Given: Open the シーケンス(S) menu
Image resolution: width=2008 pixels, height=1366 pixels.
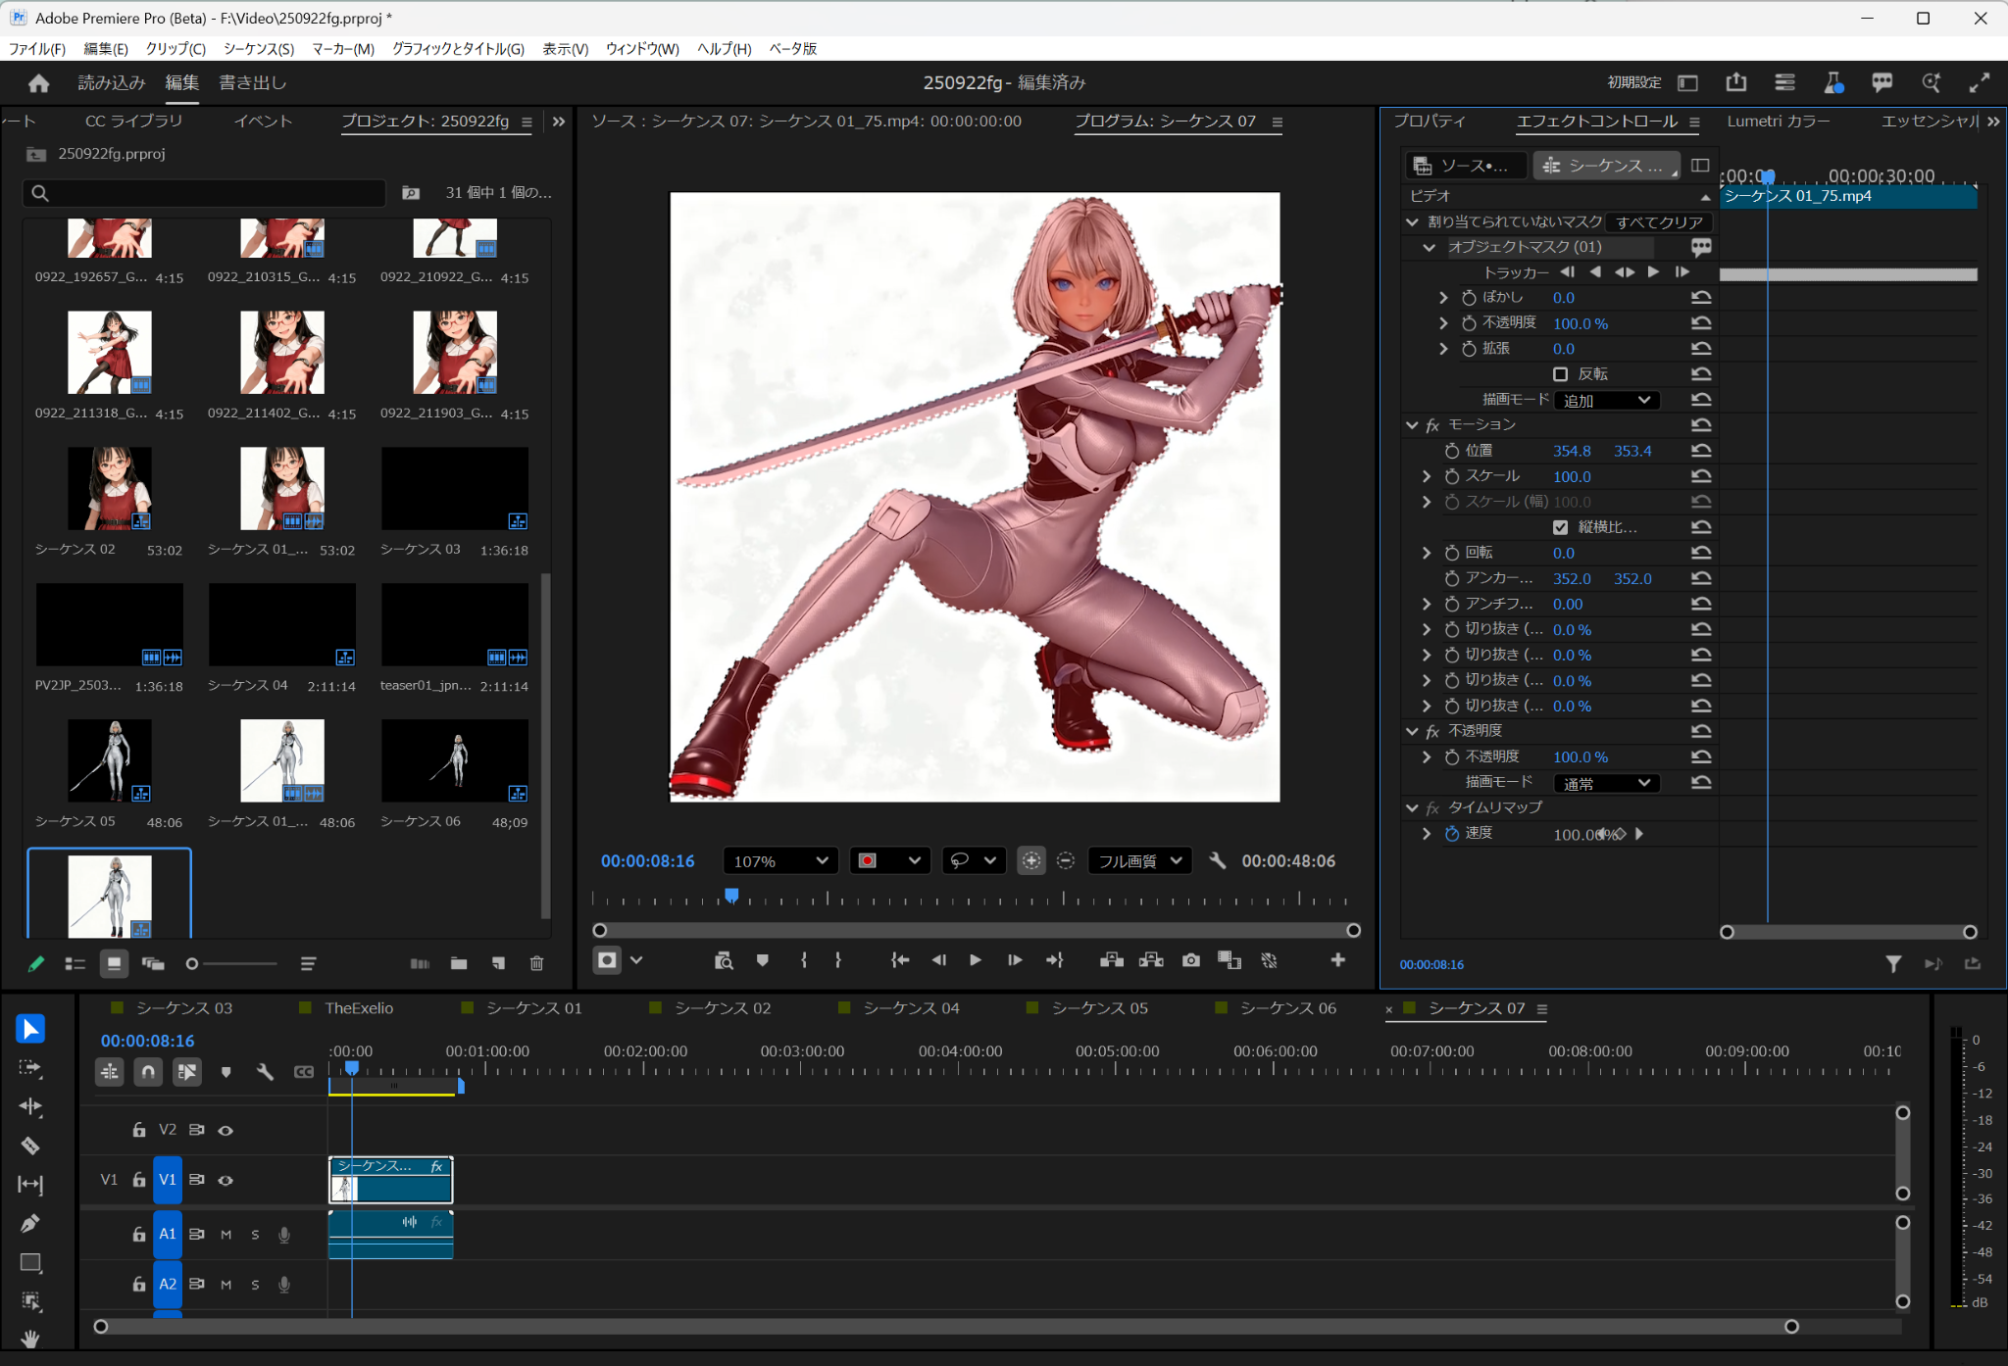Looking at the screenshot, I should [258, 48].
